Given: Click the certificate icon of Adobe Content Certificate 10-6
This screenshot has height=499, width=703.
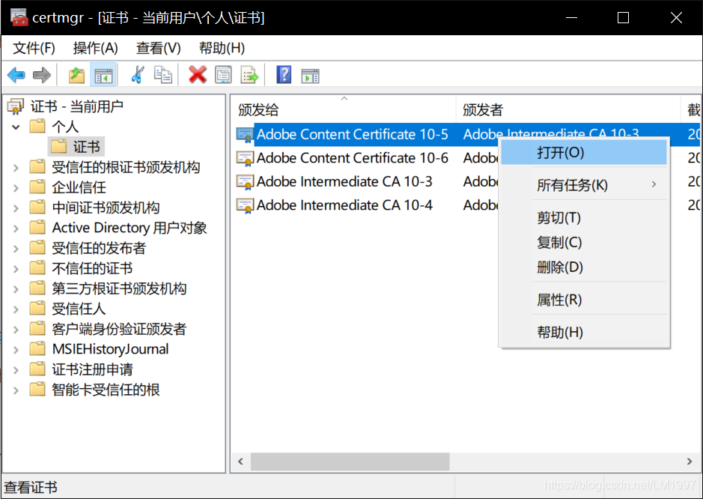Looking at the screenshot, I should tap(246, 158).
